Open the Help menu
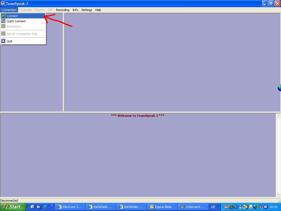Viewport: 281px width, 211px height. pyautogui.click(x=98, y=10)
